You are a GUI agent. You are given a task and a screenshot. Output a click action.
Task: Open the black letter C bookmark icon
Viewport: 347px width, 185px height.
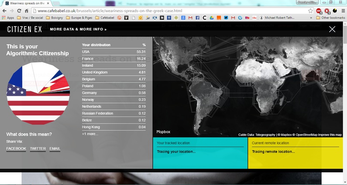point(204,18)
